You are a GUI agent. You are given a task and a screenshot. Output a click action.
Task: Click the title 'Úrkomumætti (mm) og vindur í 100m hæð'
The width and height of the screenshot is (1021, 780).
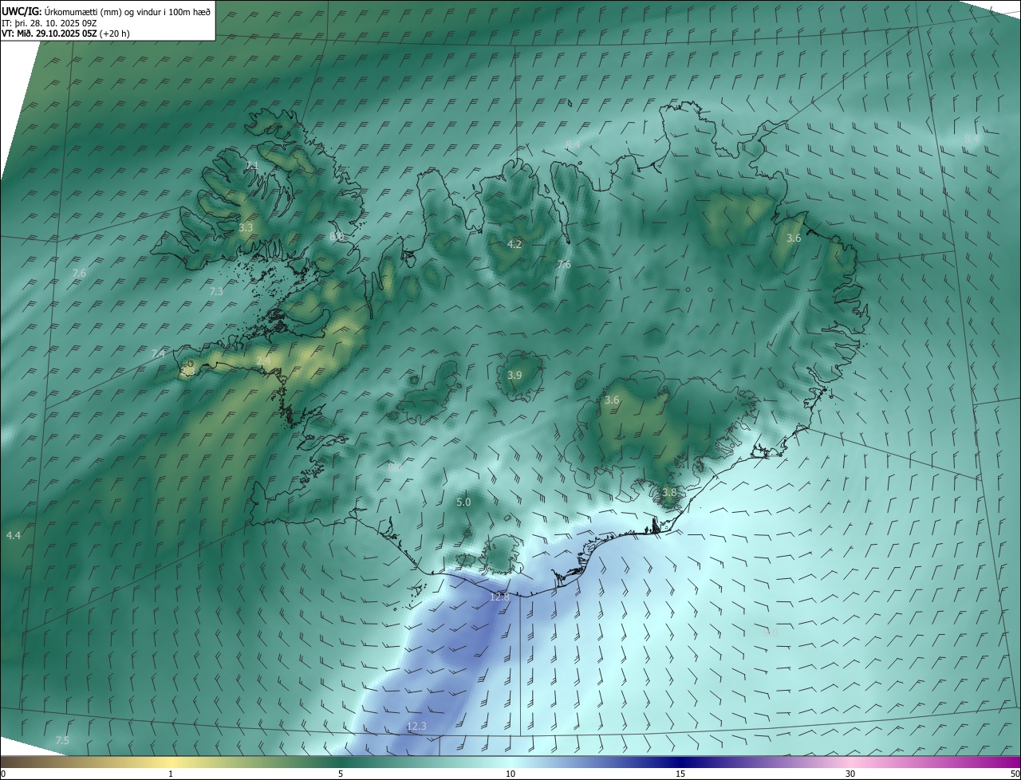tap(128, 10)
